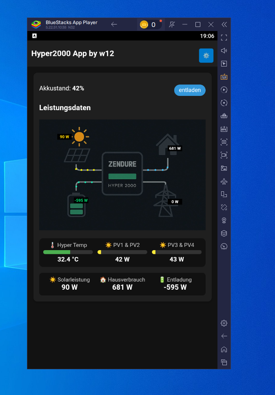Toggle BlueStacks fullscreen mode icon
275x395 pixels.
click(224, 38)
